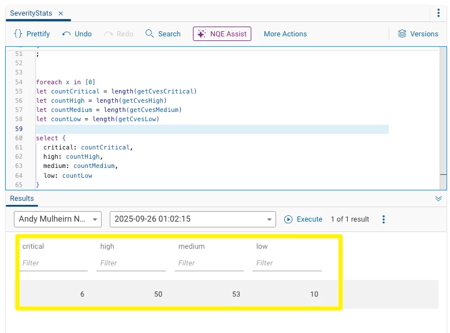Open the 2025-09-26 01:02:15 snapshot dropdown
Viewport: 450px width, 333px height.
[x=192, y=219]
